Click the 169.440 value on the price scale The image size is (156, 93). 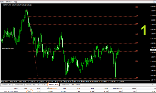tap(153, 80)
